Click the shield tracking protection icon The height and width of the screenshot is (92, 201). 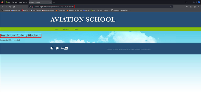(x=30, y=7)
